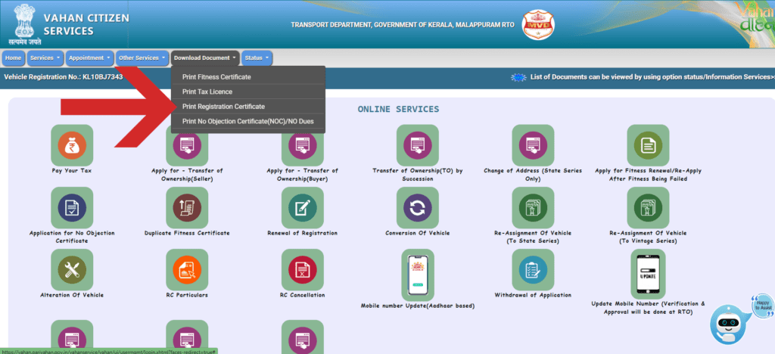
Task: Expand the Appointment dropdown menu
Action: [90, 58]
